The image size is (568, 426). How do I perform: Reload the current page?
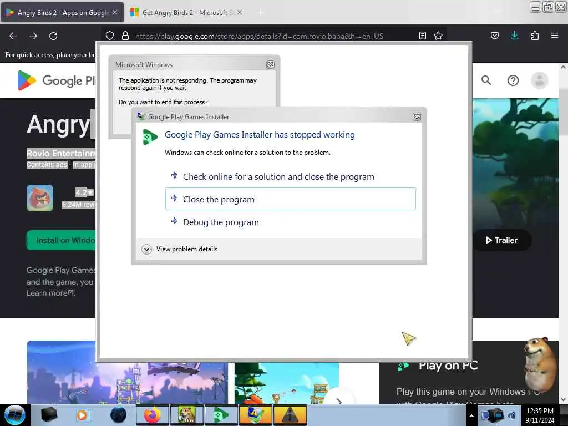[53, 36]
